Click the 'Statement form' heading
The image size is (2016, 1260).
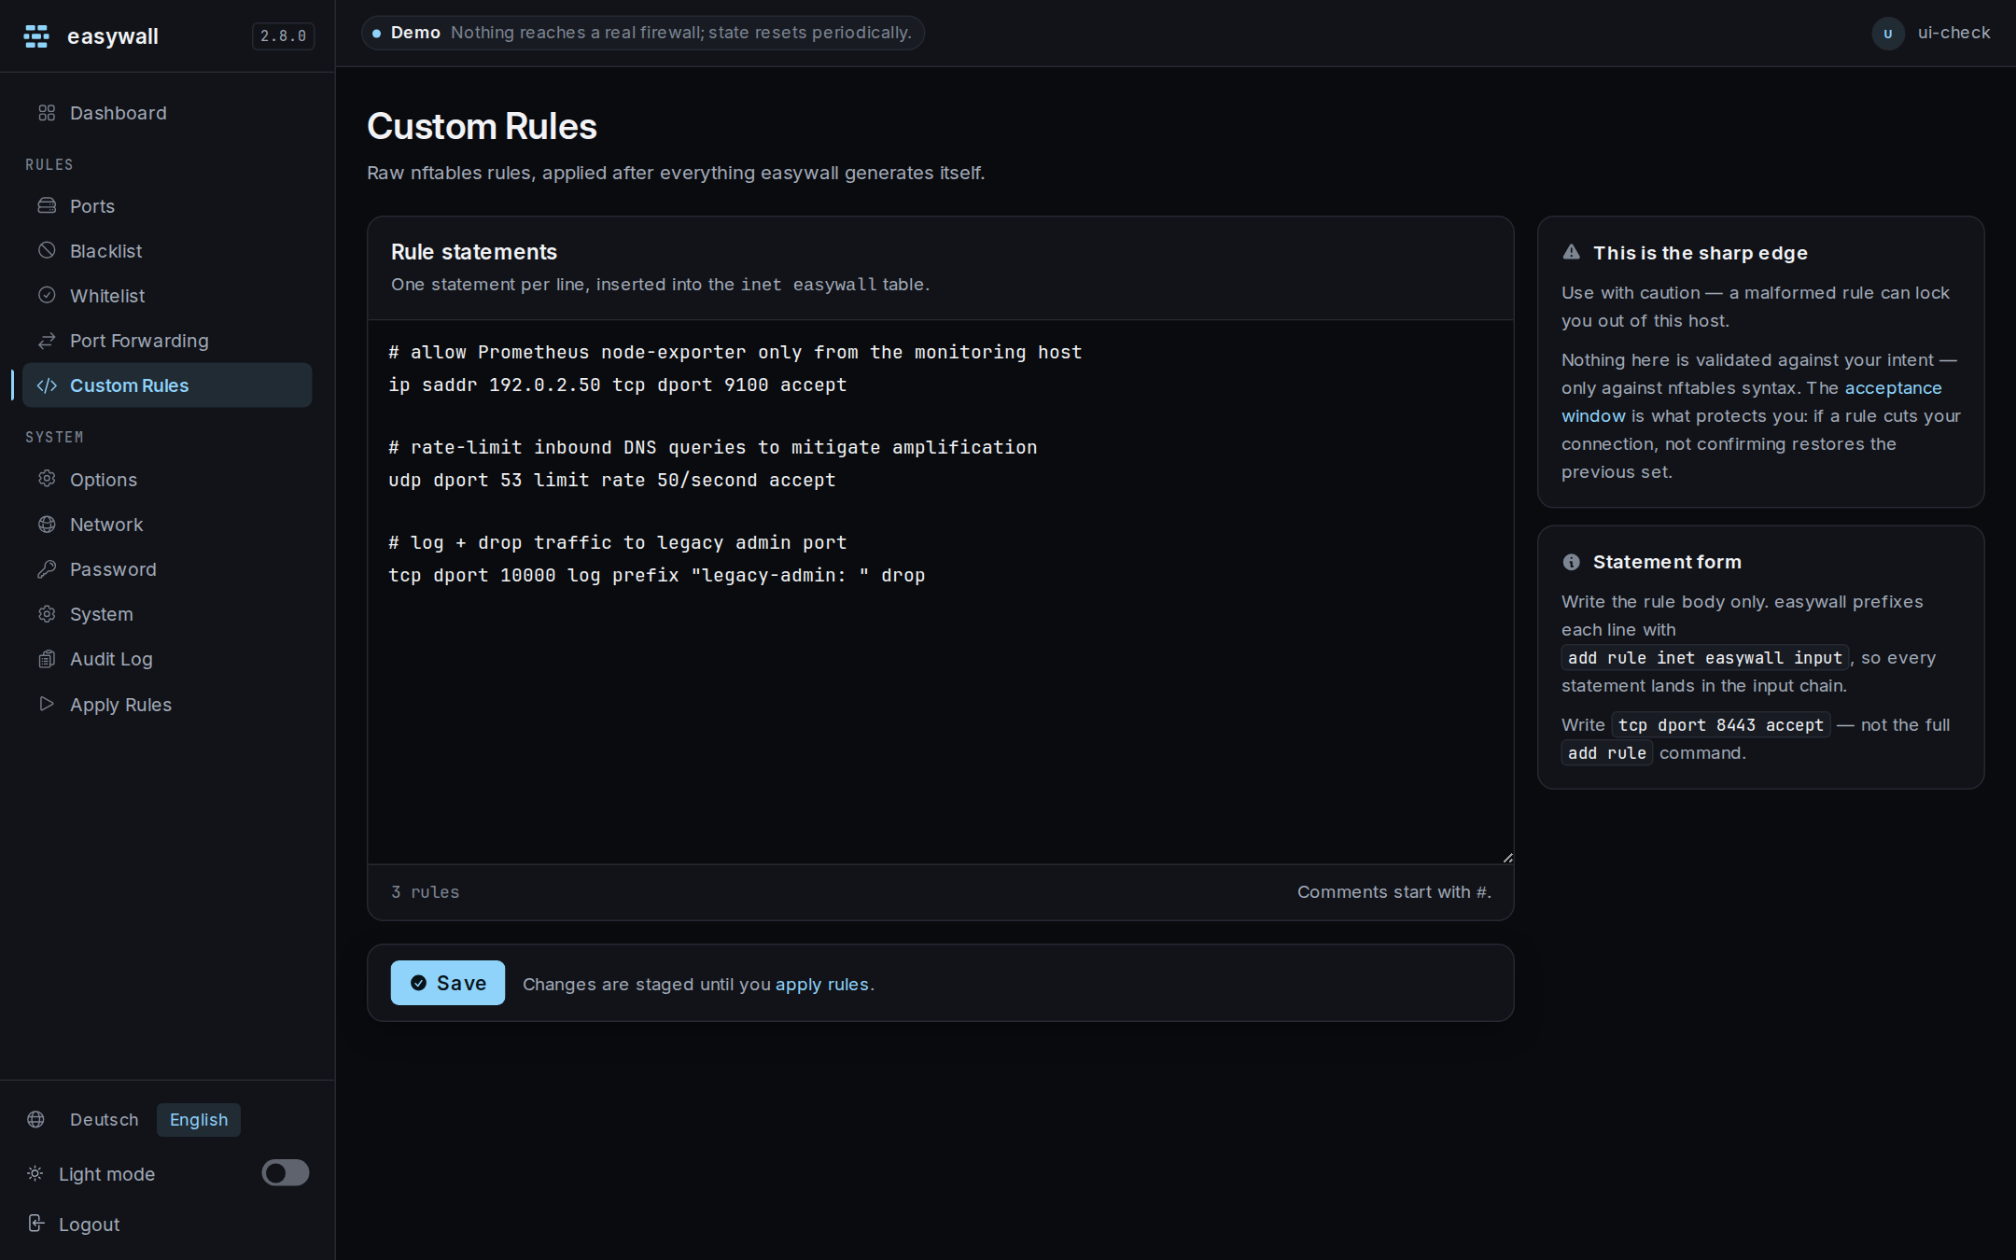(x=1667, y=562)
